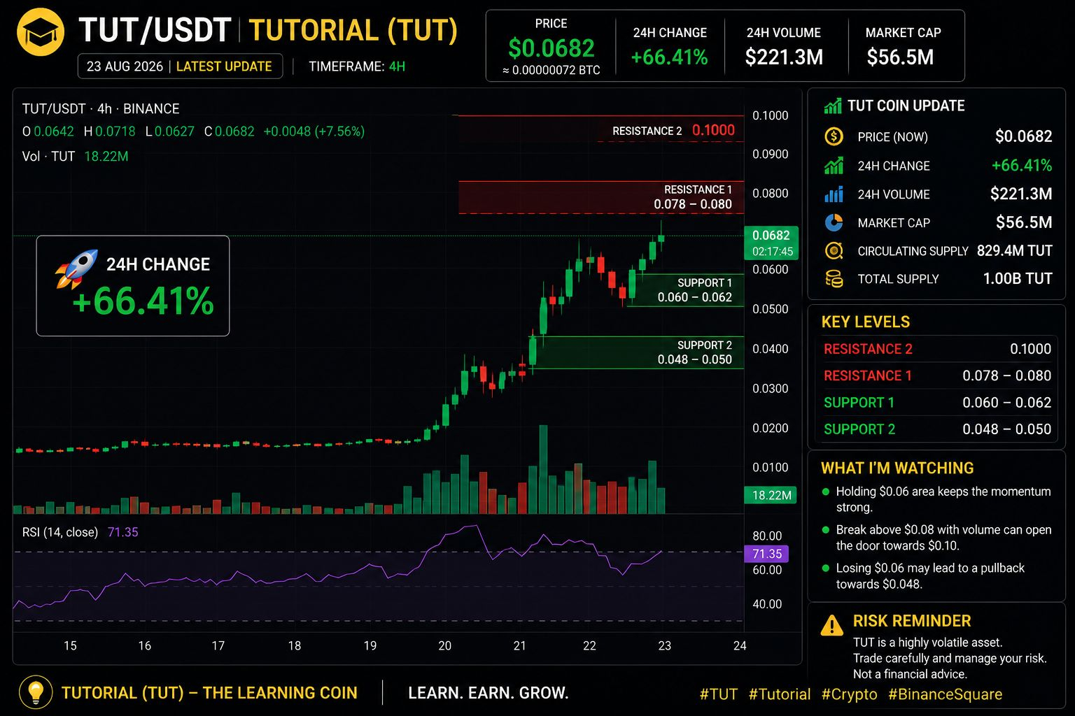
Task: Click SUPPORT 2 row in Key Levels
Action: click(937, 429)
